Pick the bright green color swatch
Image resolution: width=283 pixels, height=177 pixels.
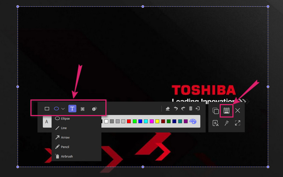pyautogui.click(x=135, y=121)
